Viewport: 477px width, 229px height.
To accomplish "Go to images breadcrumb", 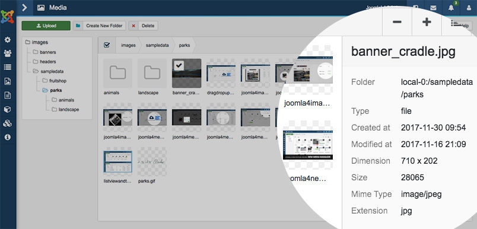I will tap(128, 45).
